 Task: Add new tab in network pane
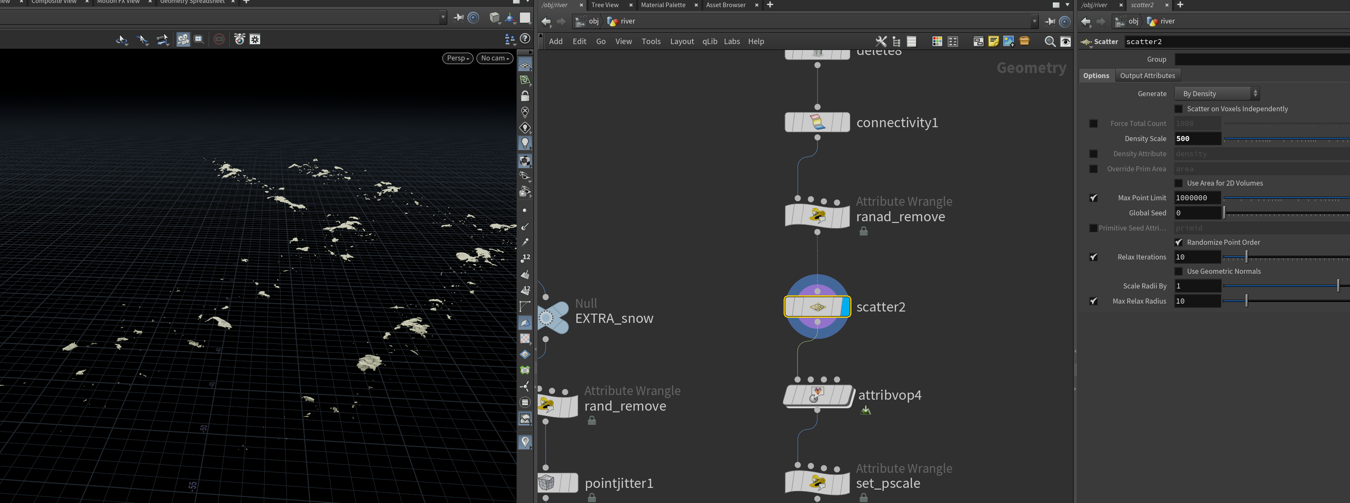[770, 5]
